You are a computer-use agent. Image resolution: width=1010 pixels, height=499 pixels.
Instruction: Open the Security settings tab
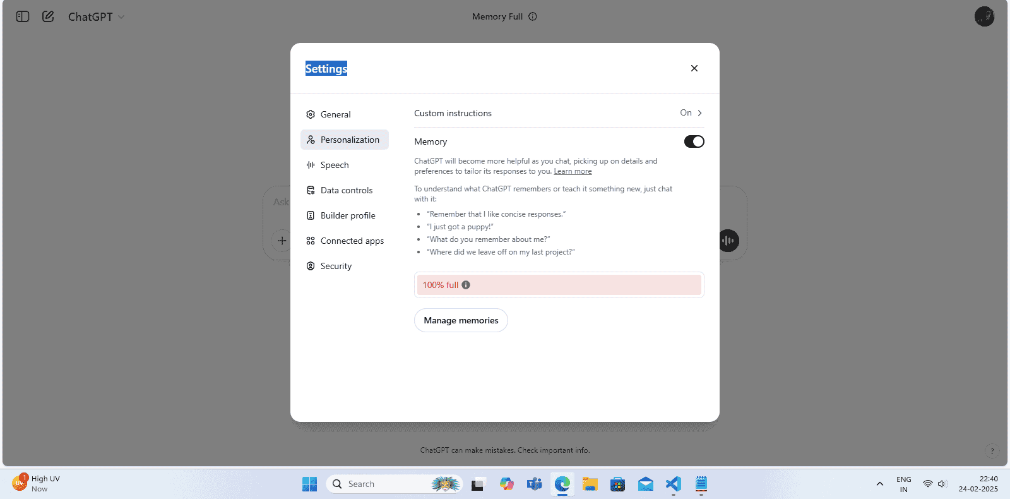click(x=345, y=266)
